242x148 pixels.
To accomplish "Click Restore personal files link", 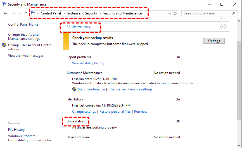I will point(115,112).
